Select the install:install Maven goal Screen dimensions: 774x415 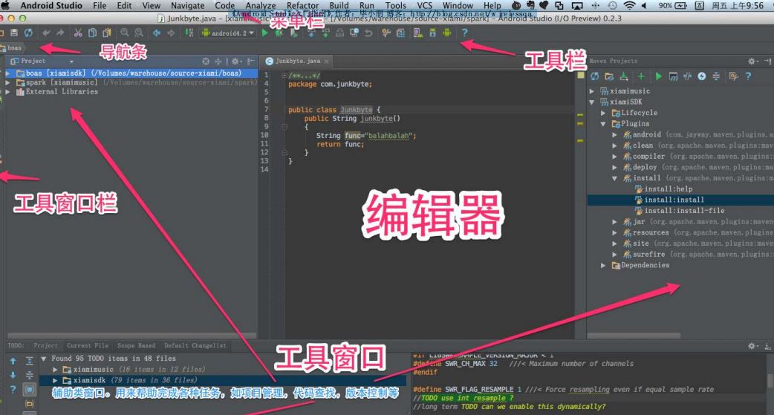pos(674,200)
